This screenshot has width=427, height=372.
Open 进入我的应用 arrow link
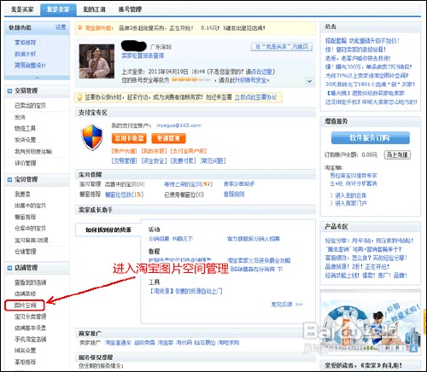(x=348, y=195)
